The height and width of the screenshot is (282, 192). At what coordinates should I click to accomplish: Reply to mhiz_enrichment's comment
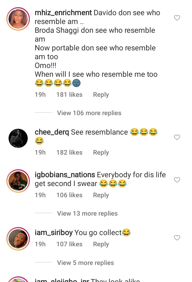coord(101,95)
